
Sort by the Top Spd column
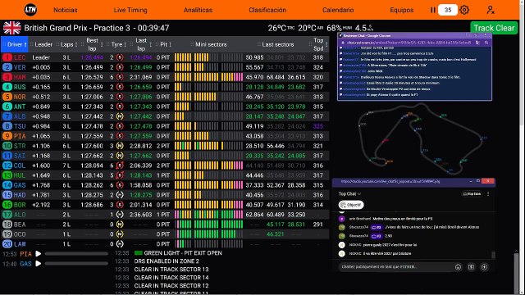319,44
